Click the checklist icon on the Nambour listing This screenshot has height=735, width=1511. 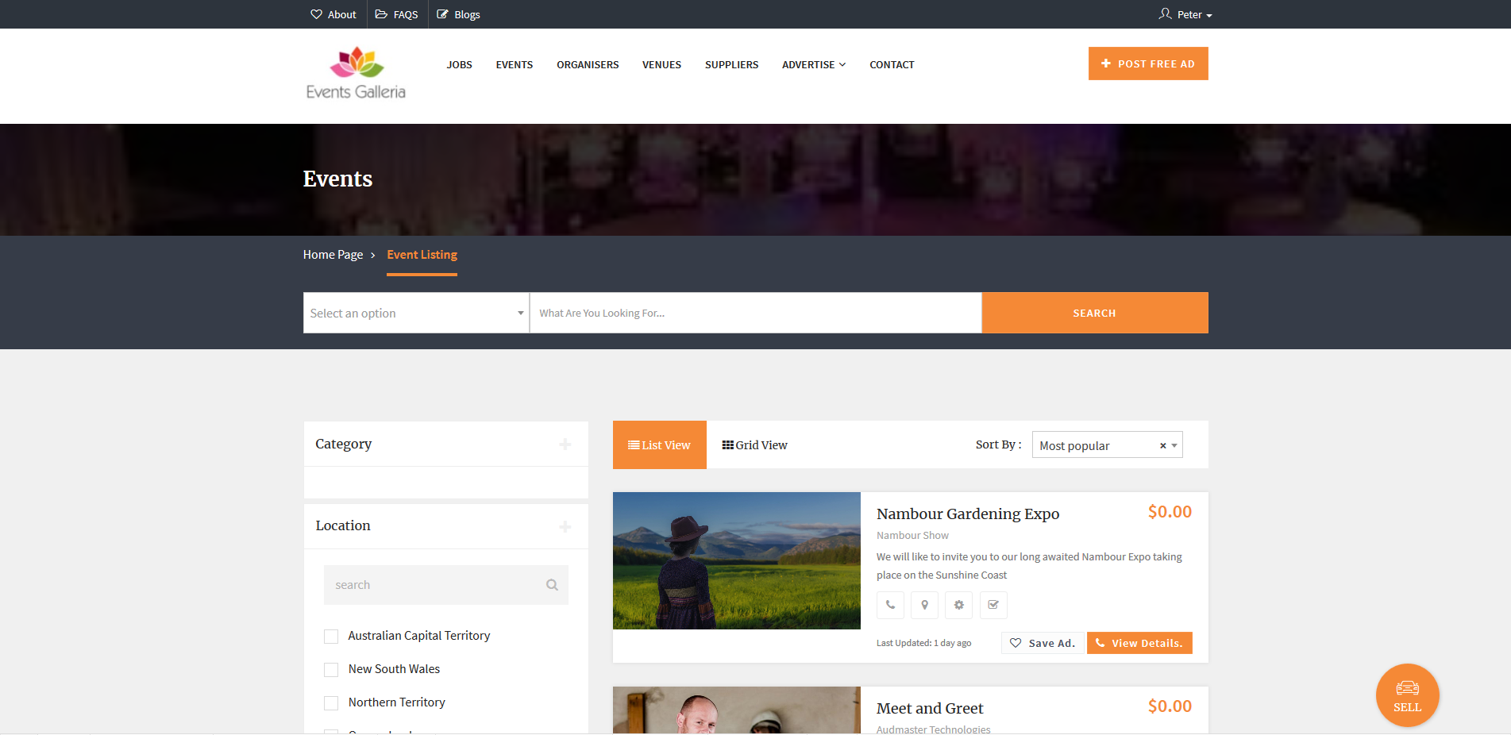point(993,605)
